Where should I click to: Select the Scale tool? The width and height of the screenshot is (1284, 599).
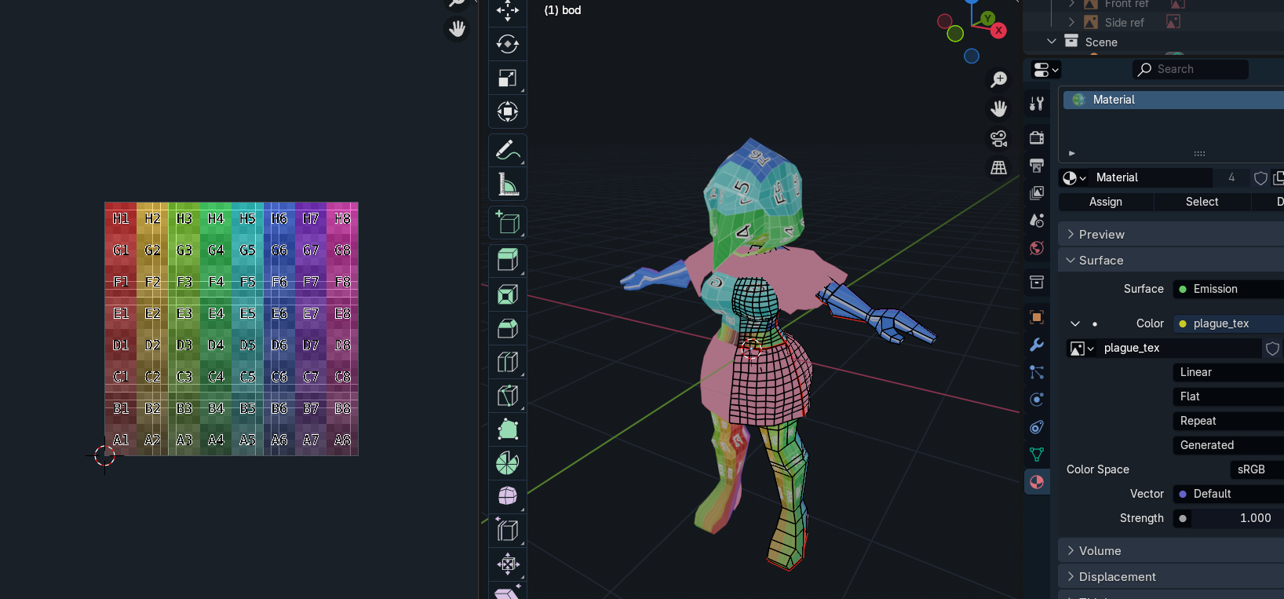508,78
